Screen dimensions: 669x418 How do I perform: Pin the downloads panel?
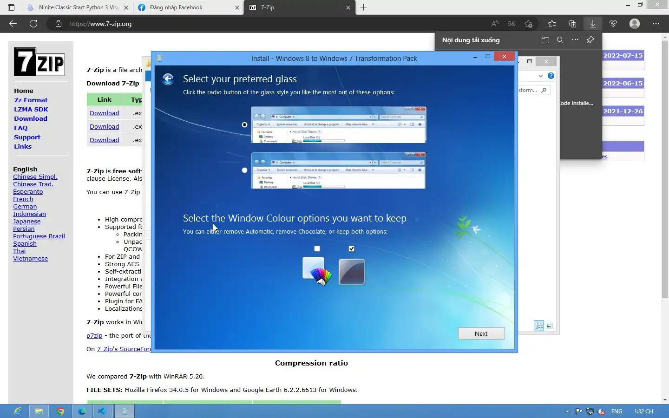(x=590, y=40)
